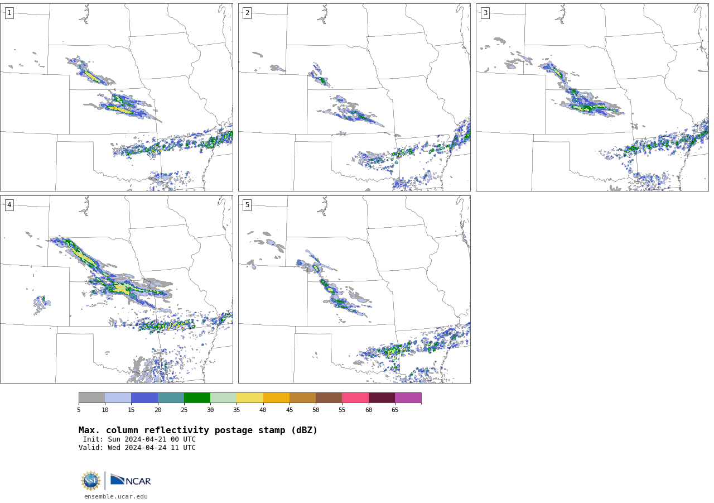This screenshot has width=714, height=503.
Task: Click the colorbar tick label 50
Action: point(316,410)
